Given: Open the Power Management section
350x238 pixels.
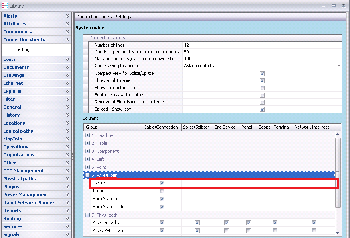Looking at the screenshot, I should tap(36, 195).
